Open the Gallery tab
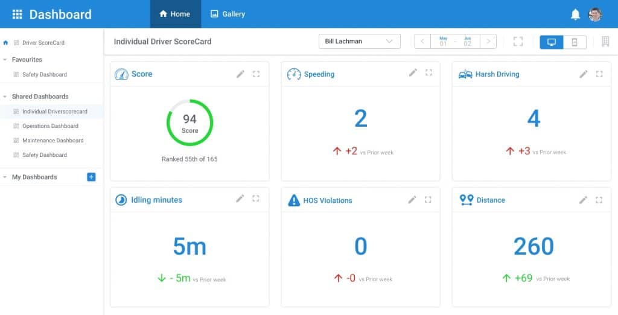This screenshot has width=618, height=315. [x=228, y=14]
